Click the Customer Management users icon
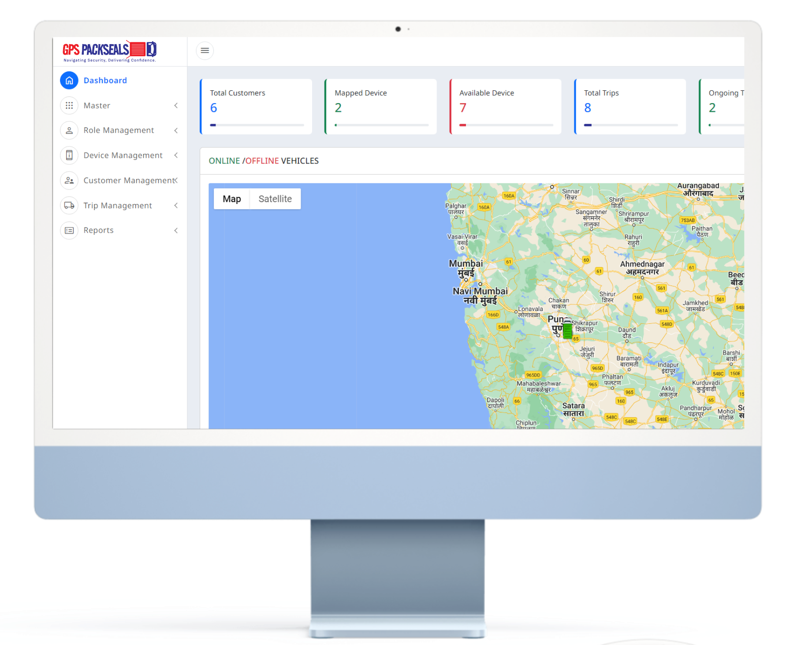 click(69, 180)
